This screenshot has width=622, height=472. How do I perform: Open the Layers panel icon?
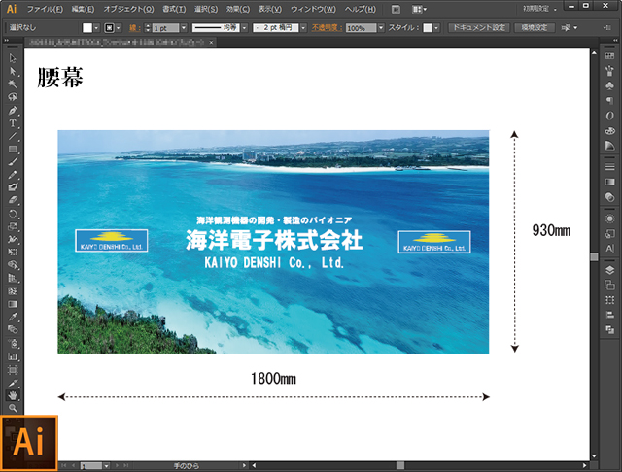(609, 270)
